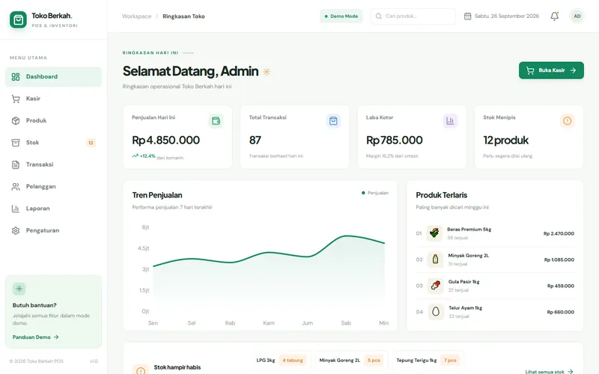This screenshot has width=599, height=374.
Task: Click the Transaksi document icon
Action: [x=16, y=165]
